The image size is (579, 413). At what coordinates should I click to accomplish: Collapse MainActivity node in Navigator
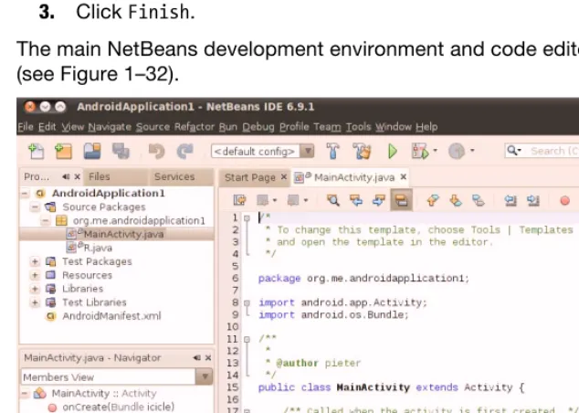pyautogui.click(x=25, y=393)
